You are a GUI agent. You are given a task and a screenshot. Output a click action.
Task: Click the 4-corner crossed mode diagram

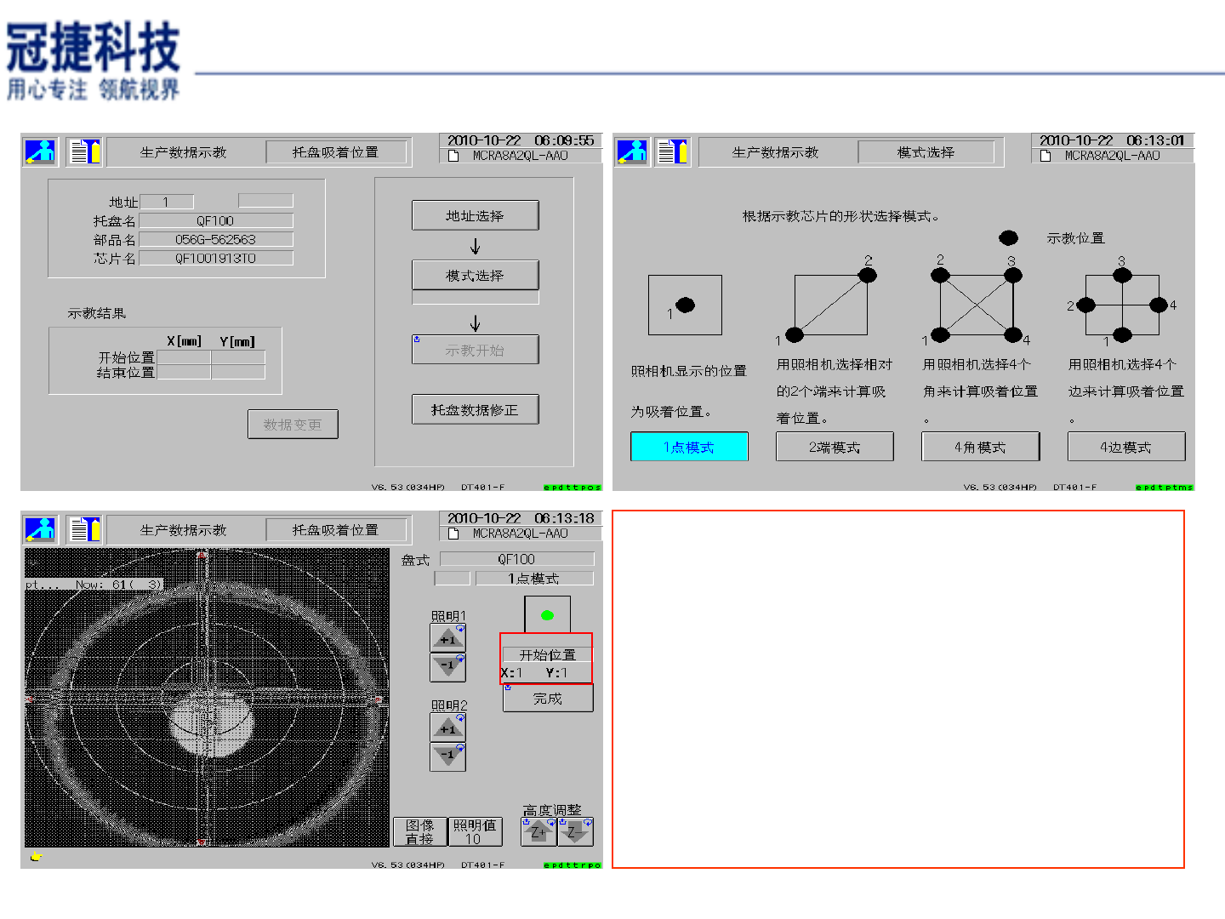click(977, 305)
